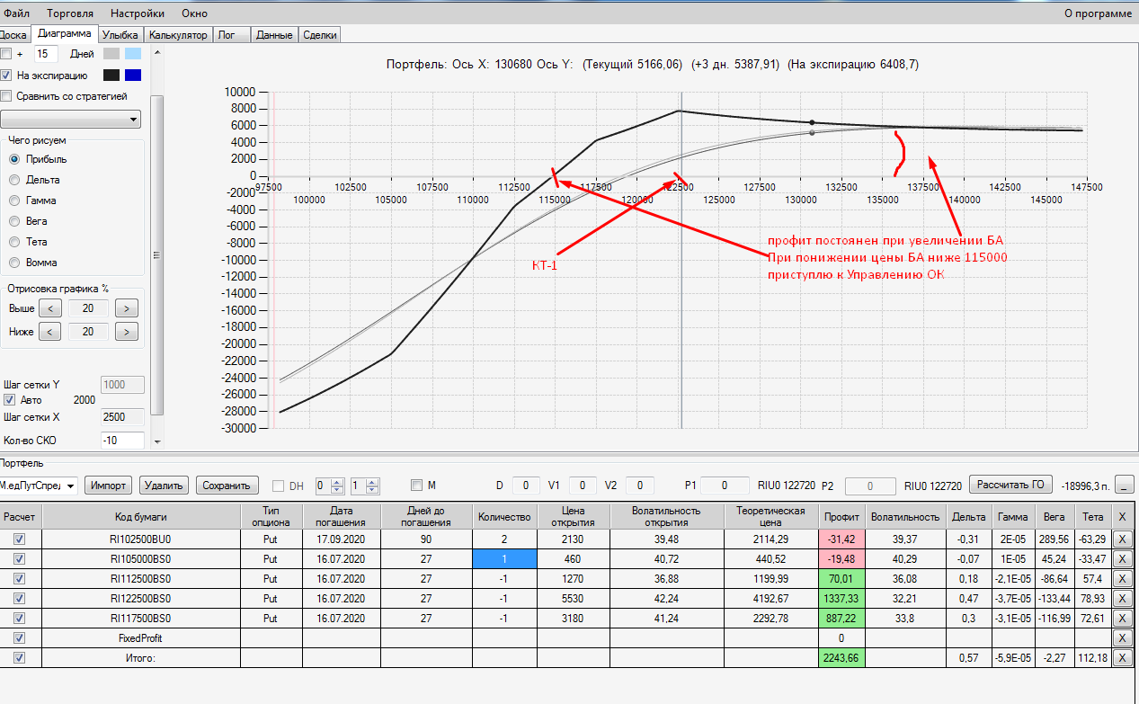
Task: Pick the light blue days line color
Action: [x=133, y=54]
